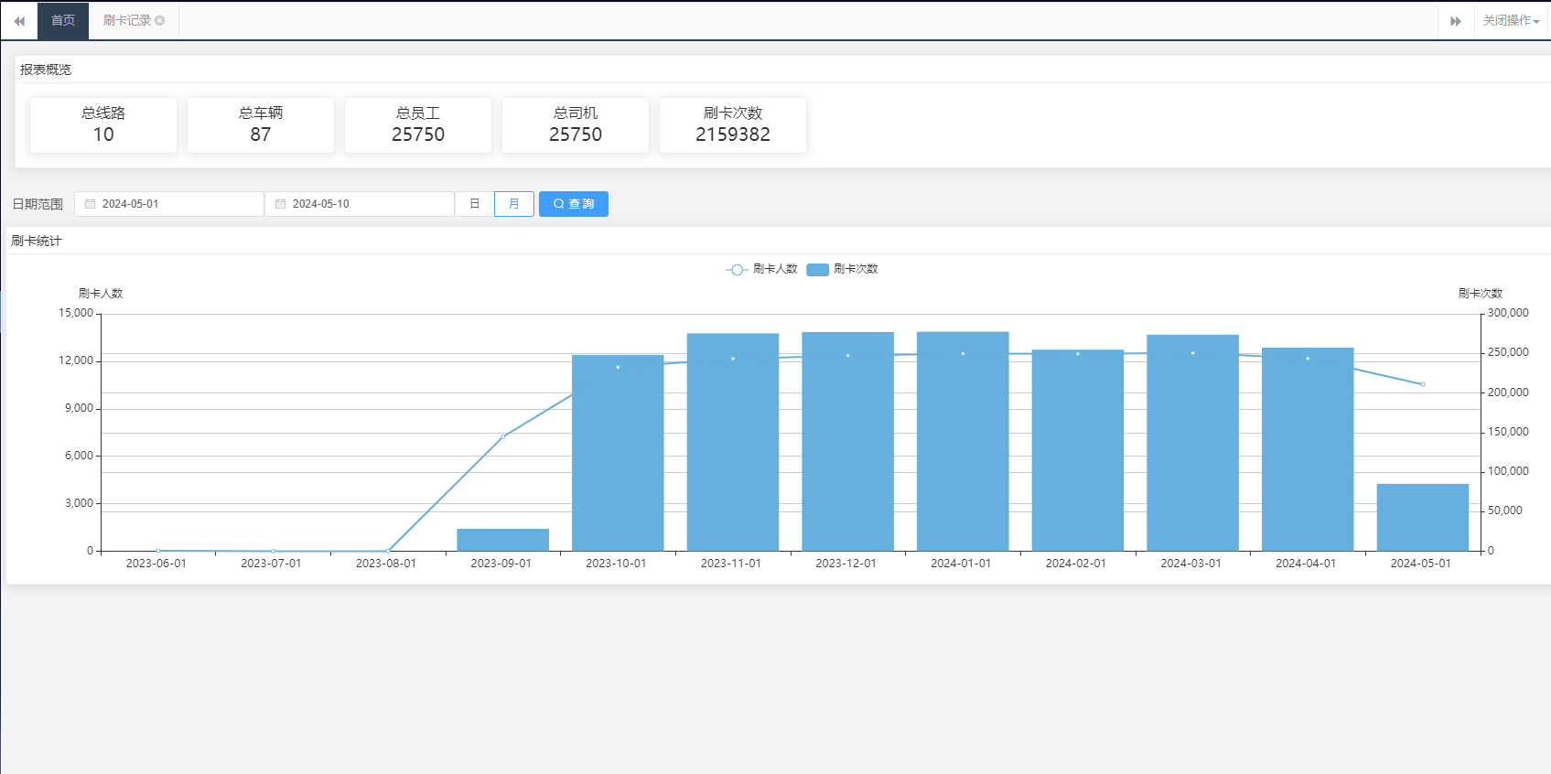Screen dimensions: 1551x774
Task: Close the 刷卡记录 tab using its x icon
Action: (x=160, y=20)
